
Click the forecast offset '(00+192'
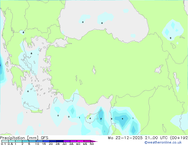point(179,138)
